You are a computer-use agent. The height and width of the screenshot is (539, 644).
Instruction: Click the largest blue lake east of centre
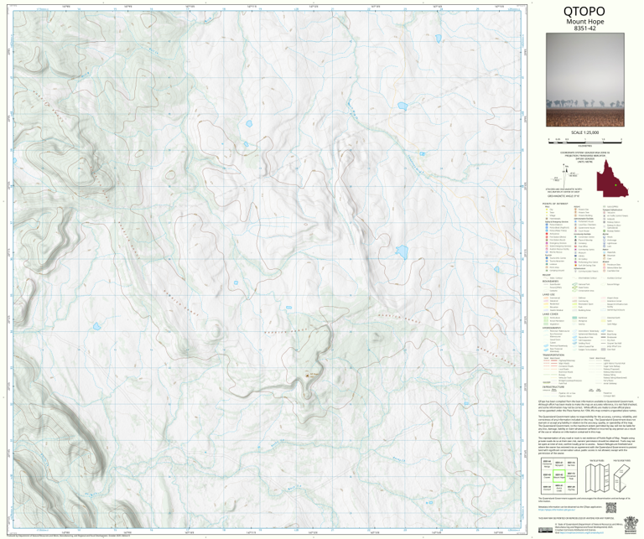402,251
